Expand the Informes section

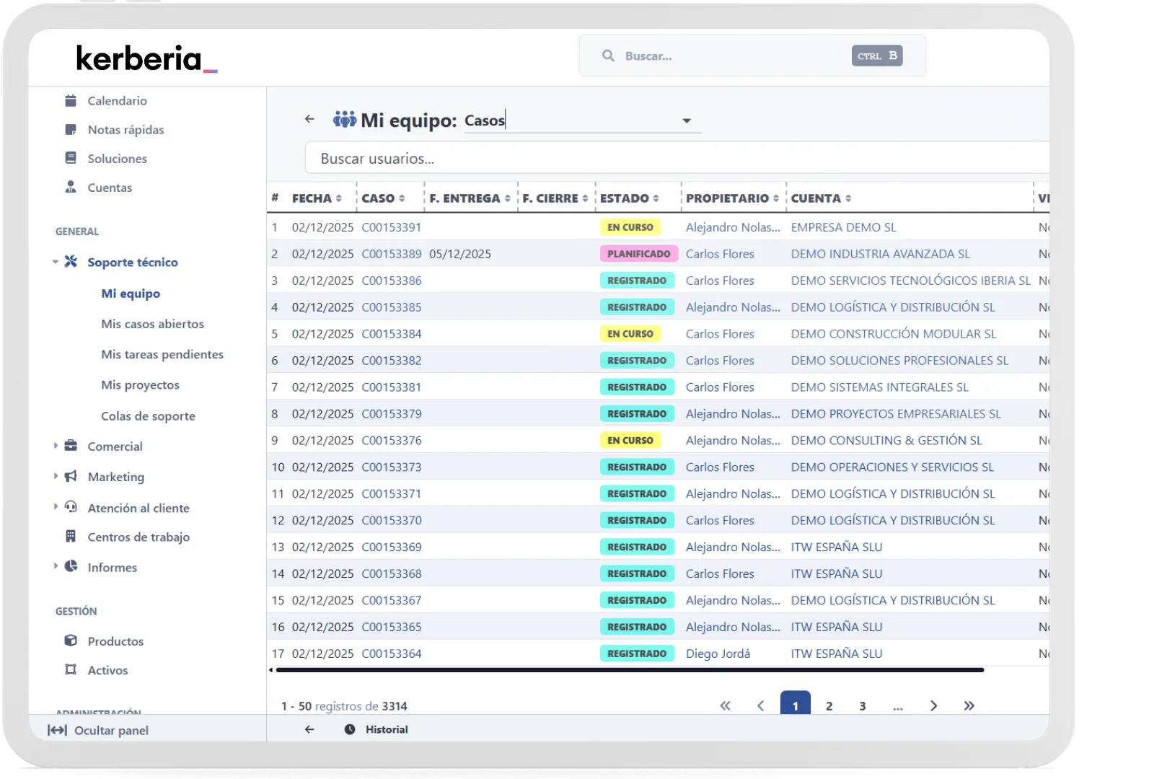[56, 567]
